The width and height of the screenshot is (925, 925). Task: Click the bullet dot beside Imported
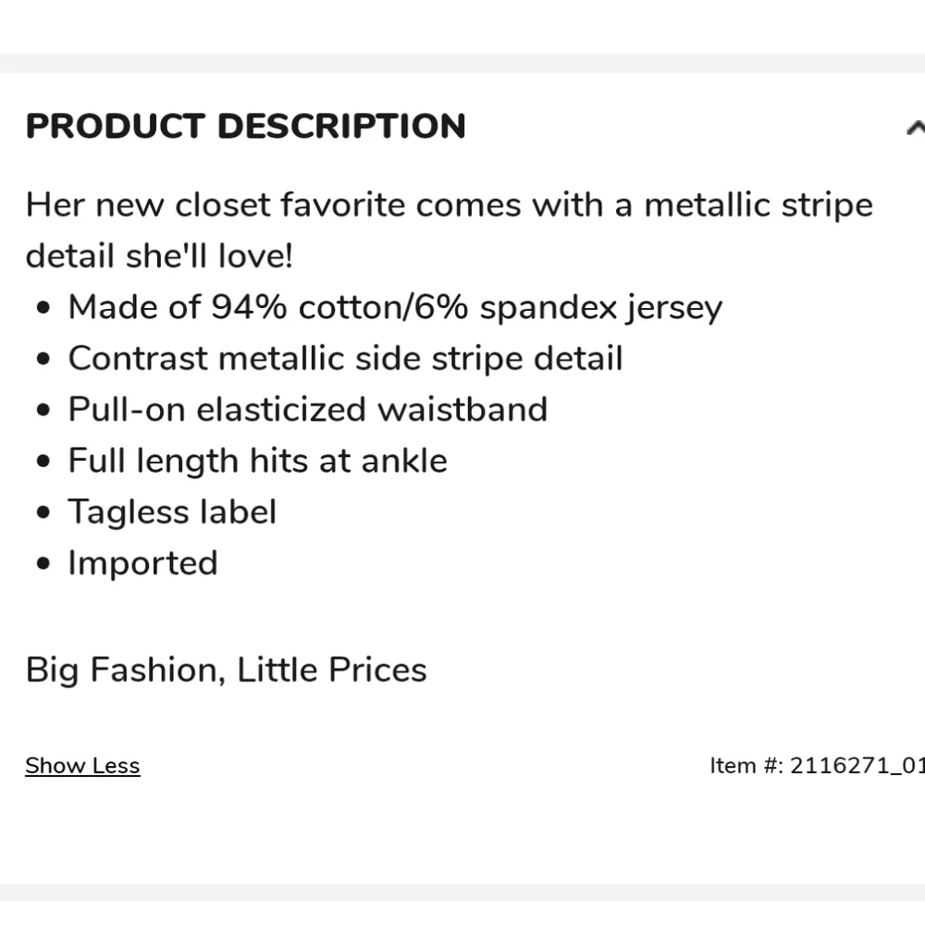(43, 563)
